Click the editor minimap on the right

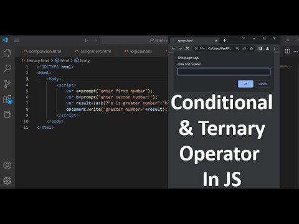click(286, 67)
